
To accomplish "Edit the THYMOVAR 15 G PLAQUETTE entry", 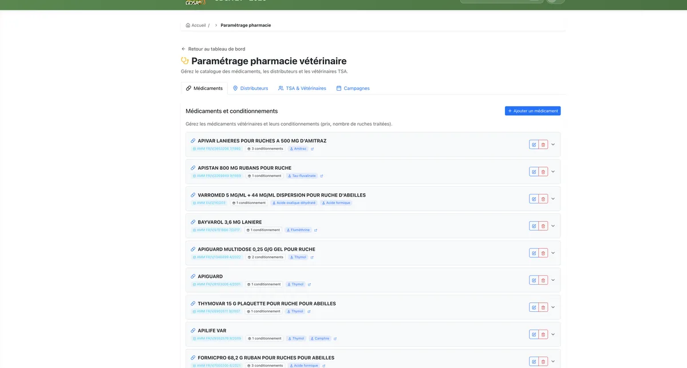I will coord(533,307).
